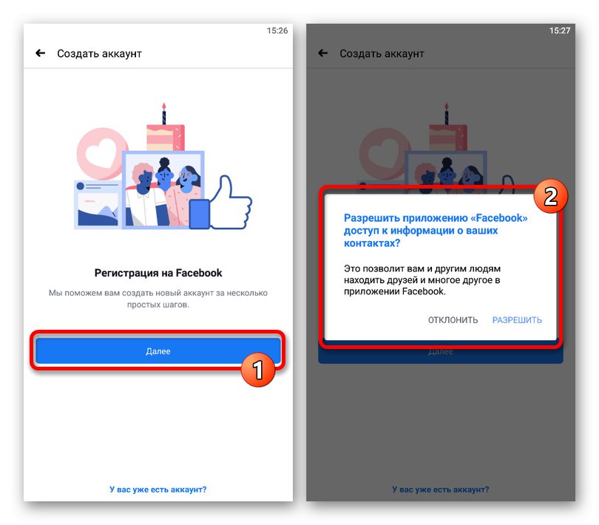Open the 'У вас уже есть аккаунт?' link on the white screen

[x=158, y=490]
